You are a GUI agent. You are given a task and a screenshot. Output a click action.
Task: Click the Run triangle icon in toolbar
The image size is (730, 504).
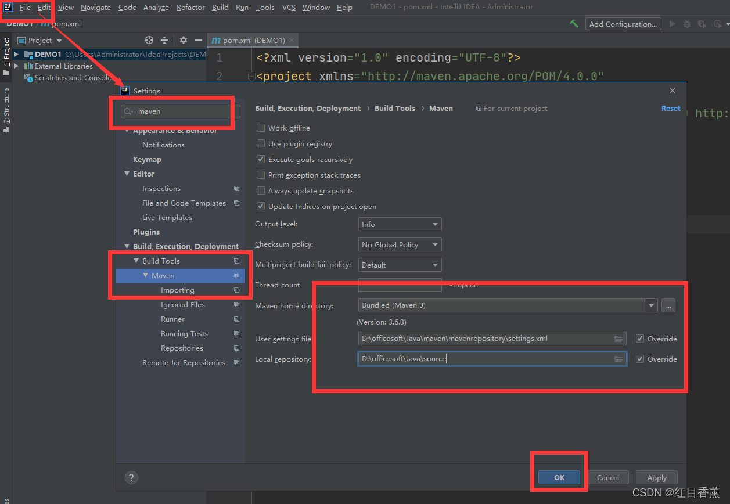pos(672,24)
